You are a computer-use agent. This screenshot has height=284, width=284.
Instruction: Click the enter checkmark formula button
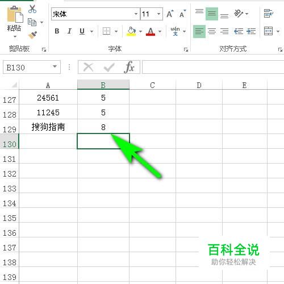[109, 67]
